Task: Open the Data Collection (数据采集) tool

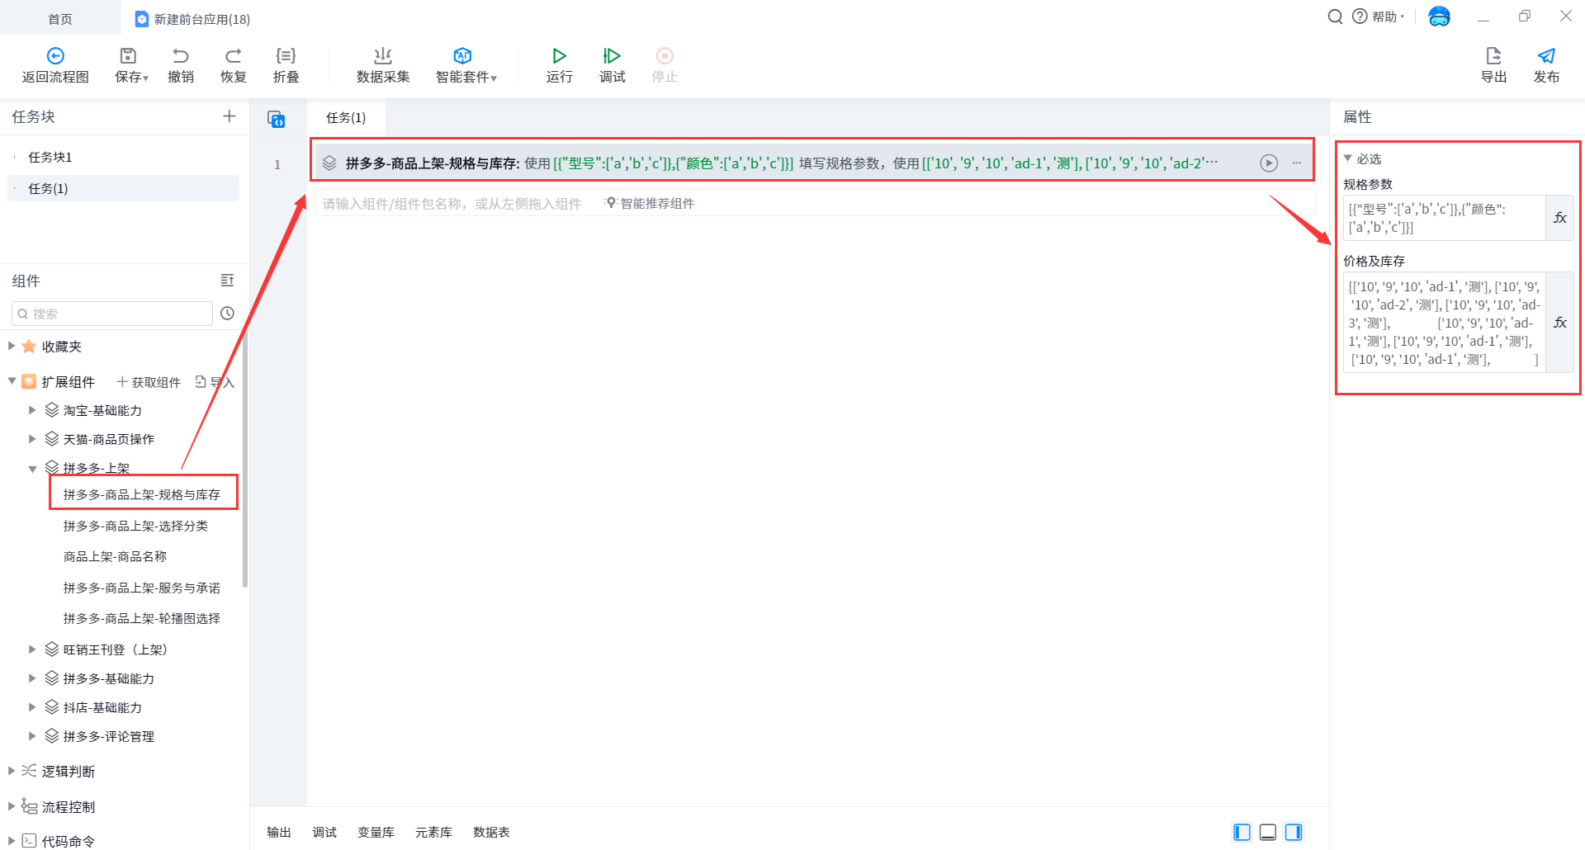Action: (x=382, y=56)
